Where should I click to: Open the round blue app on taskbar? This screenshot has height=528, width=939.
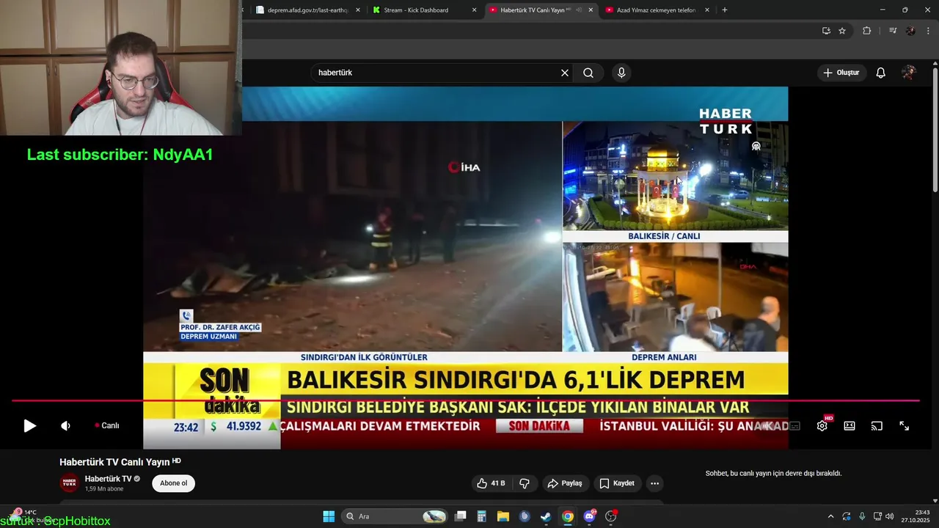[525, 516]
